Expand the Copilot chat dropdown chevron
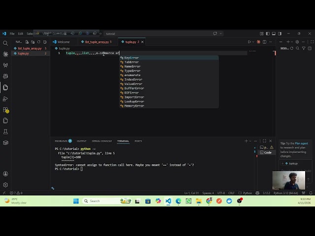 220,33
